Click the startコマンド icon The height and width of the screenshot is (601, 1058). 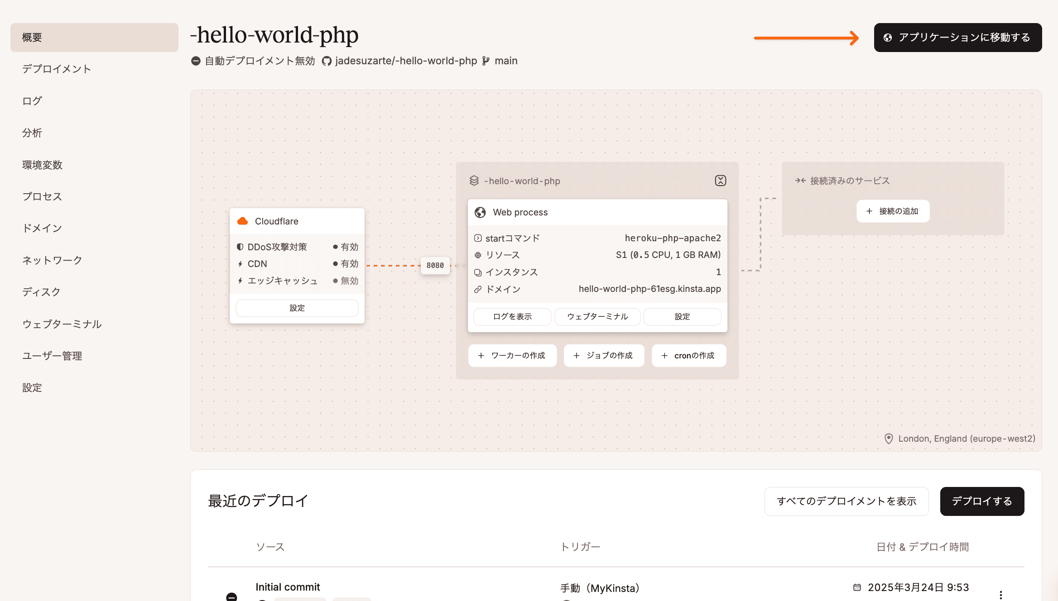click(x=478, y=238)
